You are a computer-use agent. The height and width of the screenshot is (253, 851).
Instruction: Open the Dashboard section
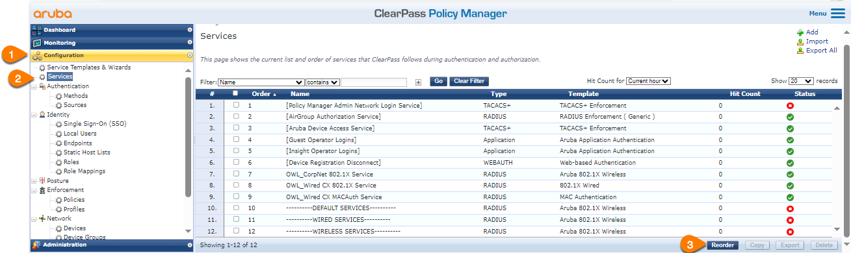click(x=112, y=30)
